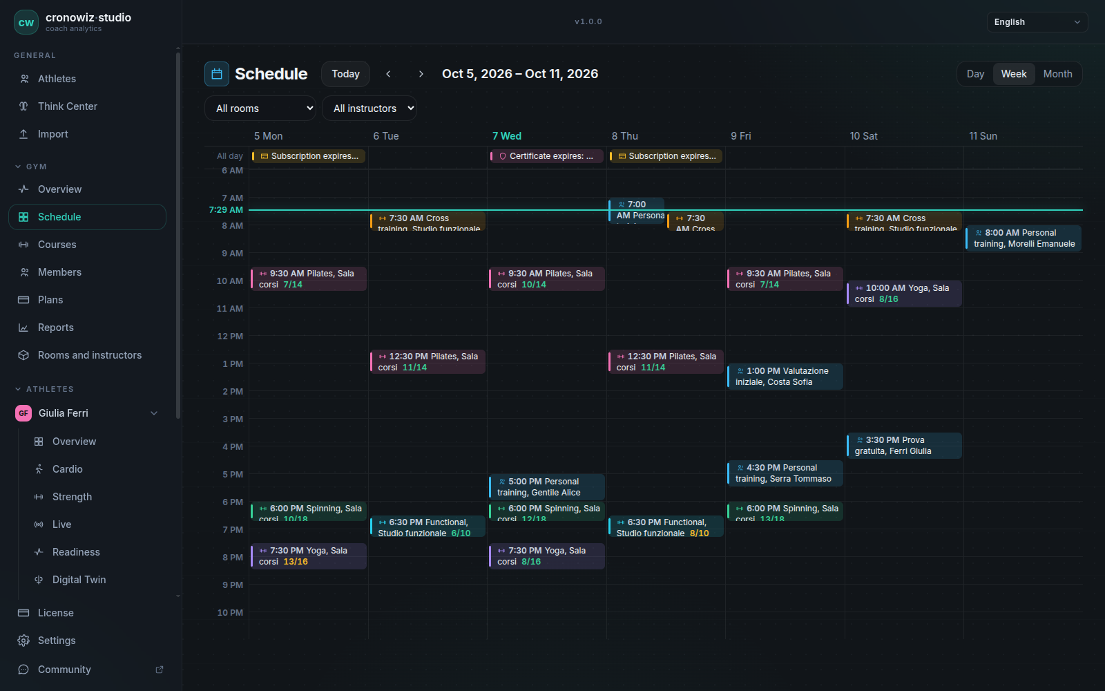Click the Think Center brain icon

coord(23,106)
